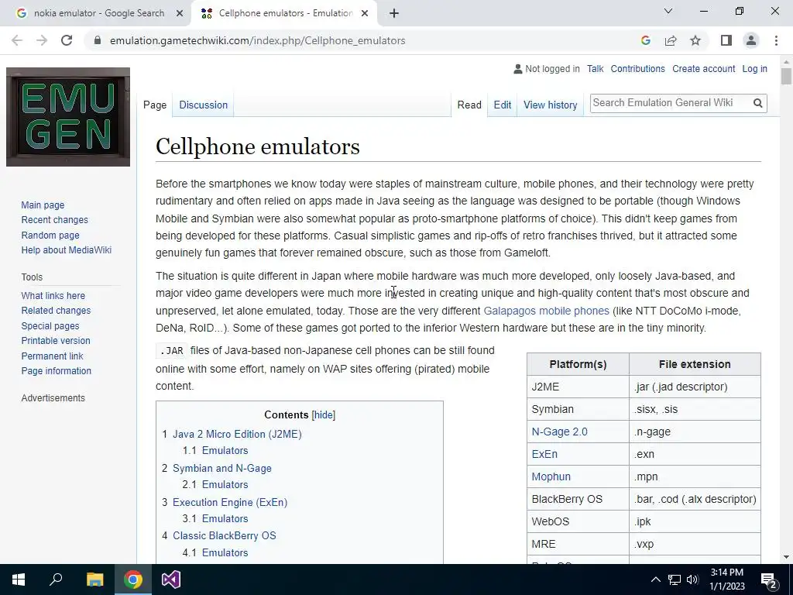Screen dimensions: 793x595
Task: Open Visual Studio from taskbar
Action: [171, 580]
